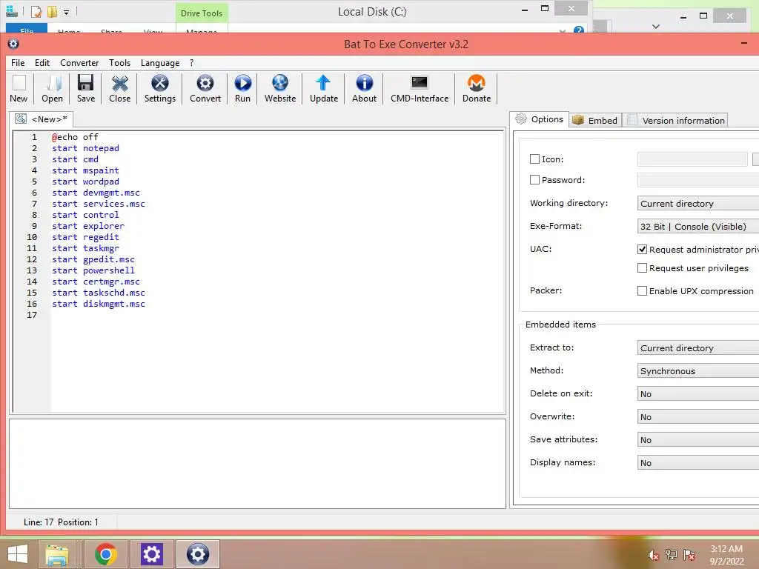Open Windows Start button
This screenshot has height=569, width=759.
coord(18,553)
